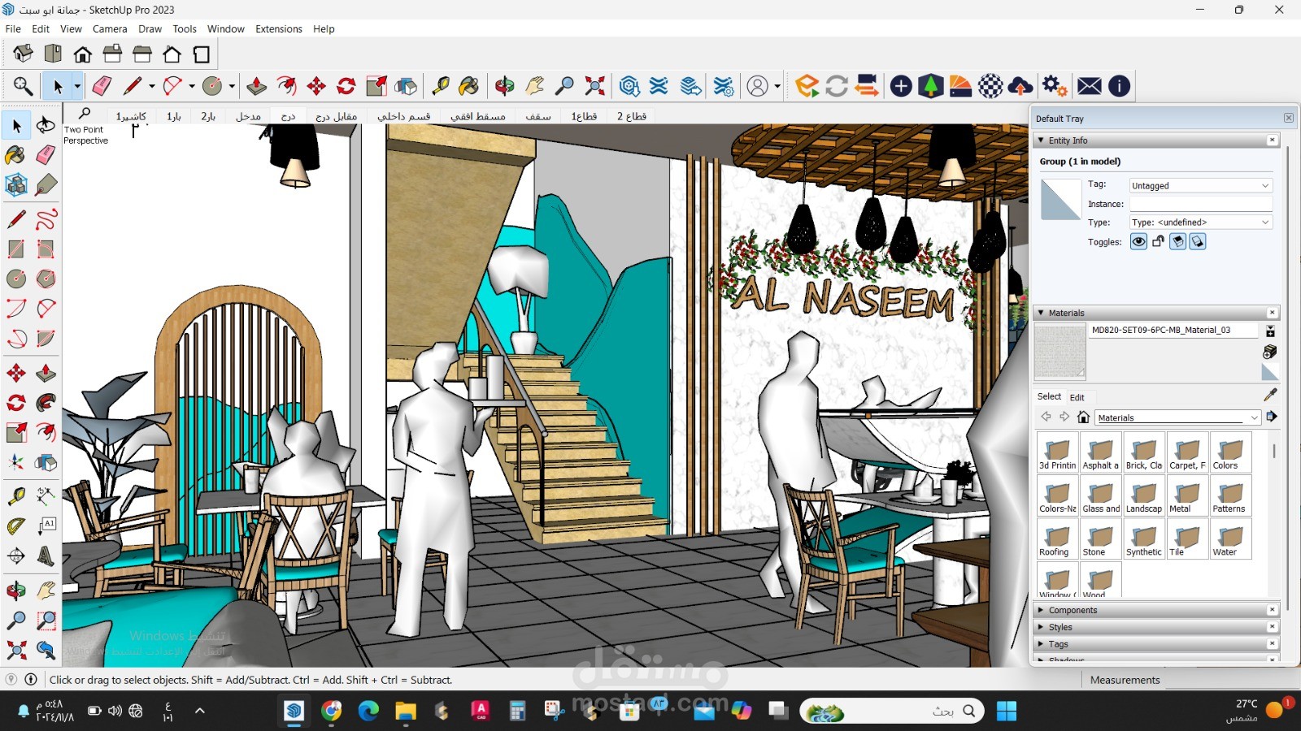Click the In Model home button in Materials
Viewport: 1301px width, 731px height.
[x=1083, y=417]
